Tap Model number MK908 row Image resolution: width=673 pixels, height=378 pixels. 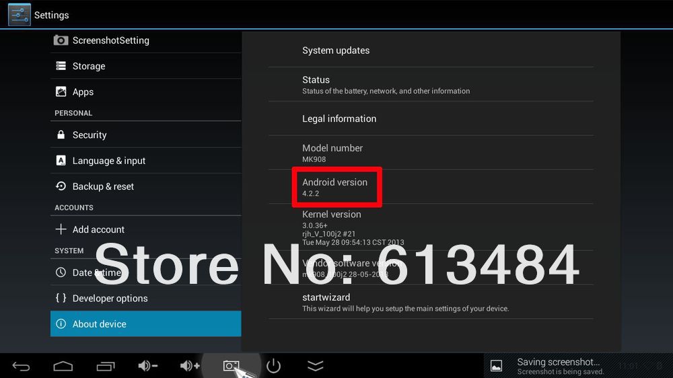point(431,153)
